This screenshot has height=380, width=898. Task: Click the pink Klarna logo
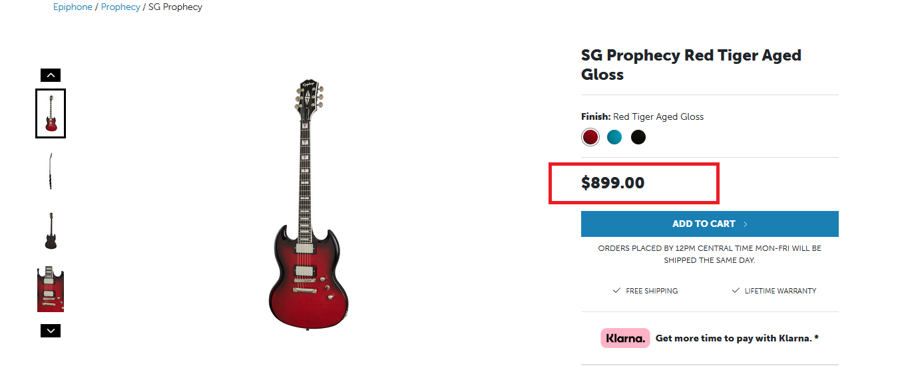coord(625,338)
